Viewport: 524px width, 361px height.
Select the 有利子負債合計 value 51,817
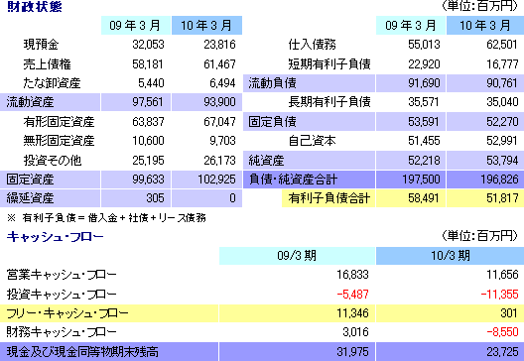pyautogui.click(x=502, y=198)
